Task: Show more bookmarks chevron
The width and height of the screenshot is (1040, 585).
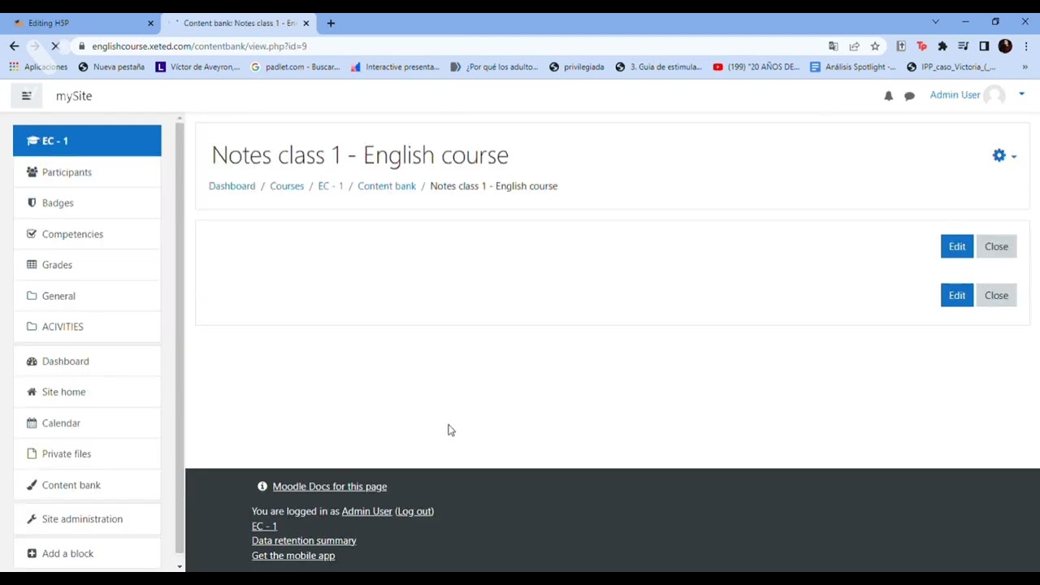Action: click(1025, 67)
